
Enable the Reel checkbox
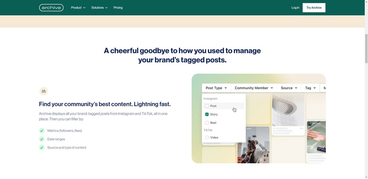click(x=207, y=123)
